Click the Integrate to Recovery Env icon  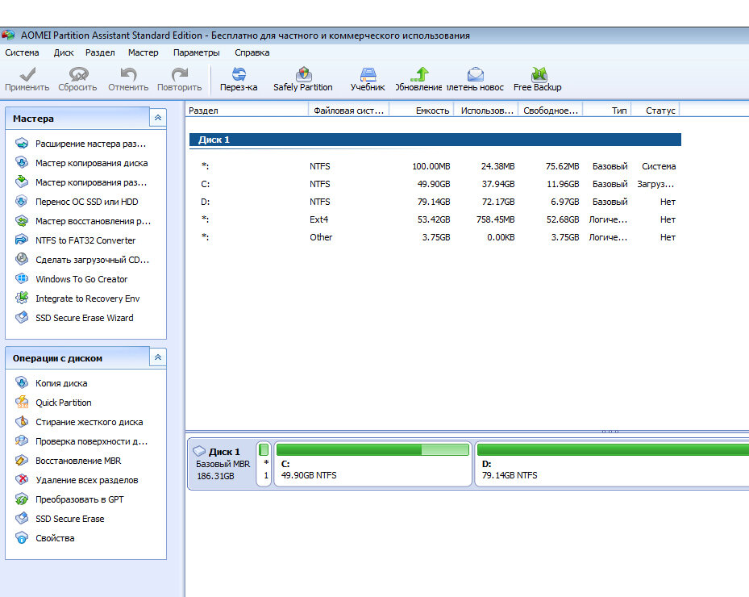pyautogui.click(x=22, y=298)
